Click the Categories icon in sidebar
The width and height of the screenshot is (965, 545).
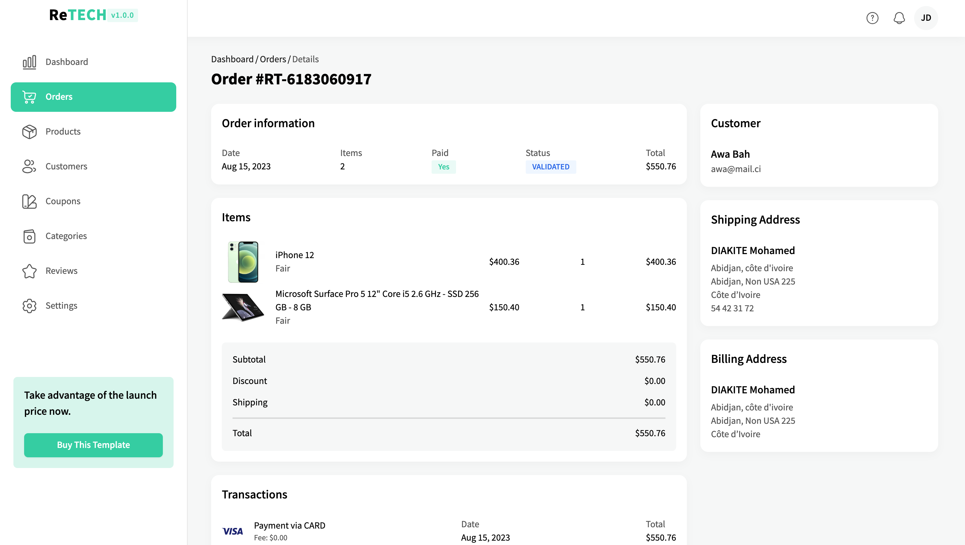[x=29, y=236]
